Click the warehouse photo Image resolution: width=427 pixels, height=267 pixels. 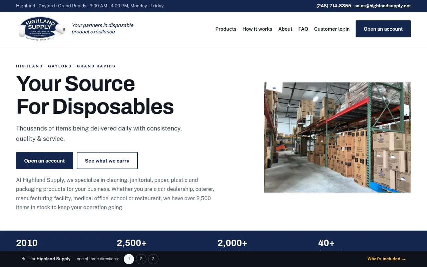click(338, 138)
